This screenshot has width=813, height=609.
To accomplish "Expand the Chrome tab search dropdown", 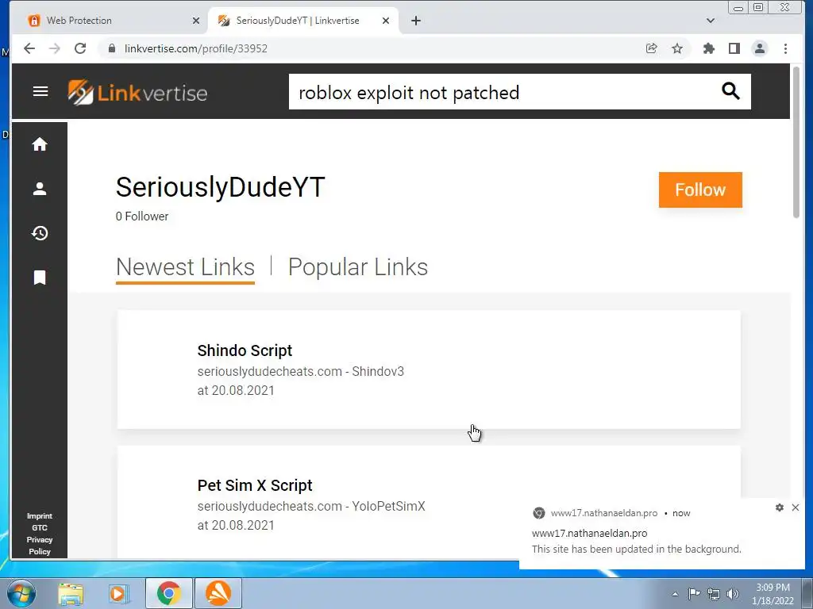I will tap(711, 21).
